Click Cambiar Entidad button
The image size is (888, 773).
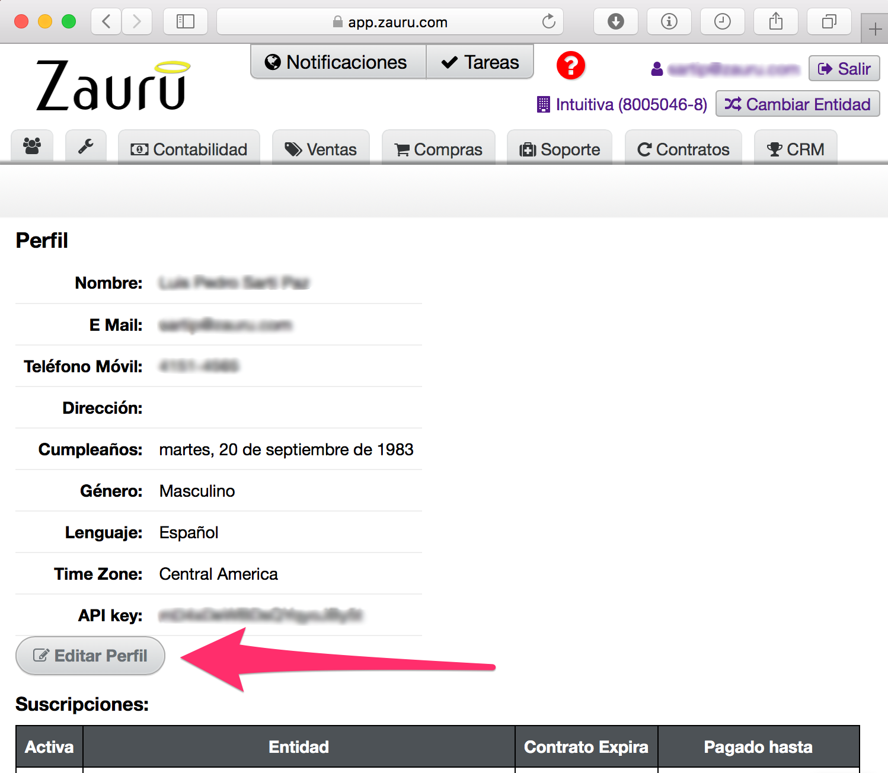click(x=798, y=104)
